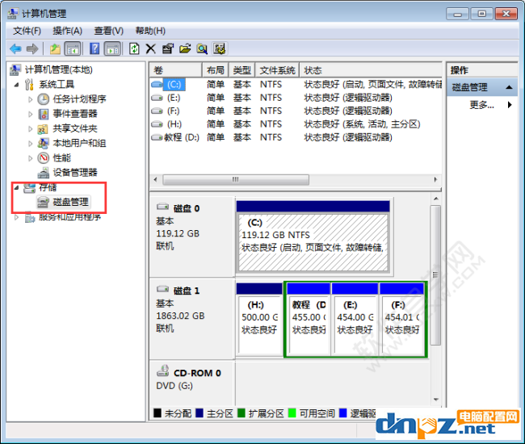Collapse the 系统工具 tree node
The image size is (525, 444).
16,85
